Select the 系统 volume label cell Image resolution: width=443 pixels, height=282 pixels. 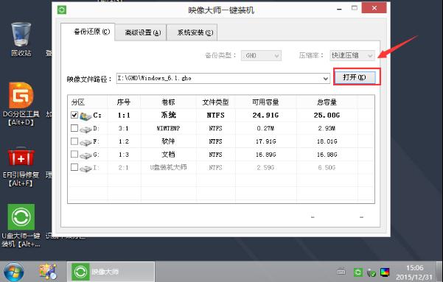(x=168, y=115)
